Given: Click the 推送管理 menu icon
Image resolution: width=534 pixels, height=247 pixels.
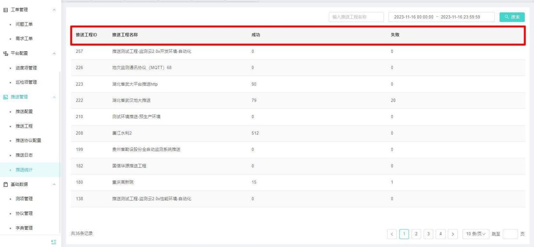Looking at the screenshot, I should [5, 97].
